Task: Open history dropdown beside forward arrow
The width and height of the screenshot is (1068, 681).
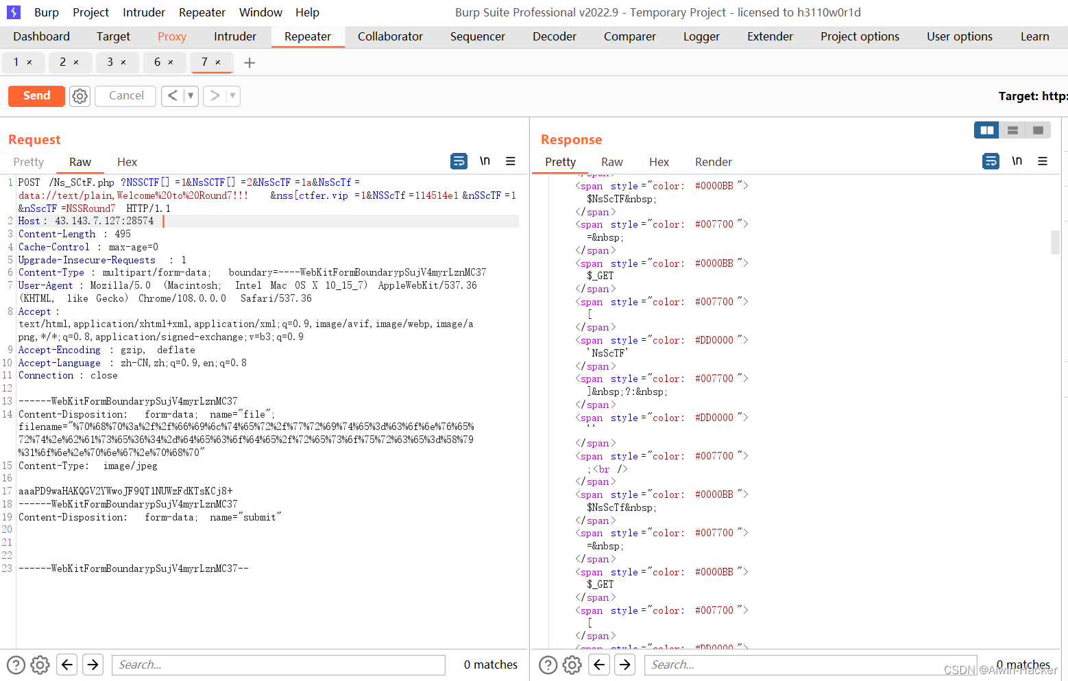Action: [233, 96]
